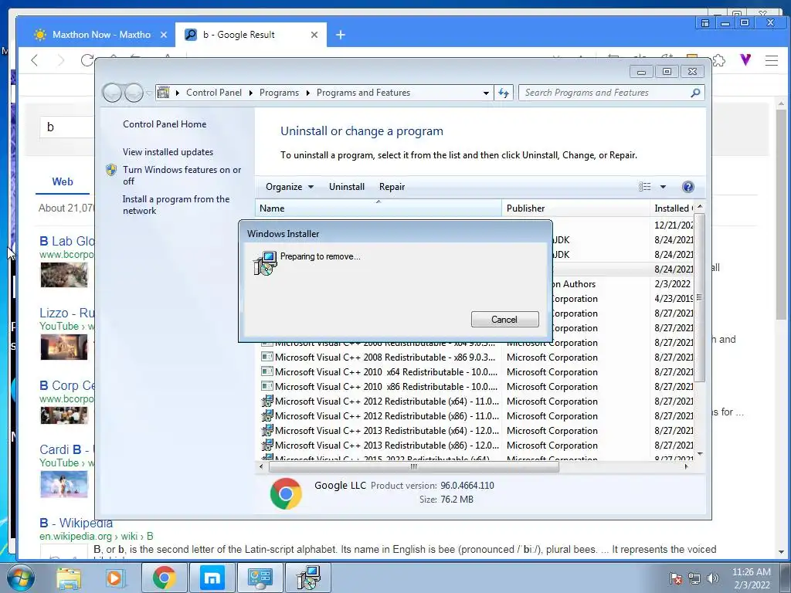Click the Action Center flag tray icon
The width and height of the screenshot is (791, 593).
click(675, 578)
